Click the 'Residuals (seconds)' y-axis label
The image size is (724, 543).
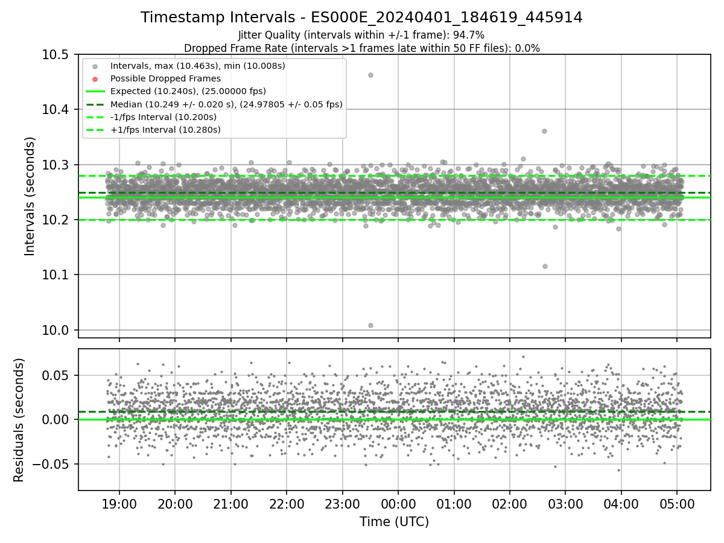pyautogui.click(x=19, y=420)
